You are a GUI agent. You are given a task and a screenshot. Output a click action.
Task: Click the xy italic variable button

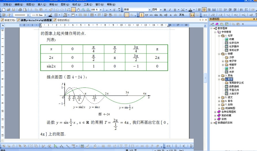click(x=146, y=15)
